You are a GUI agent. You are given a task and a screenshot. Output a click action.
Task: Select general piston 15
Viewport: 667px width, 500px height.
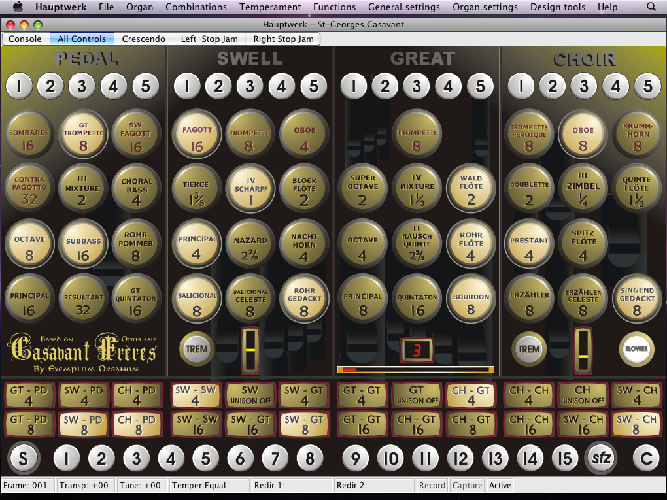565,458
